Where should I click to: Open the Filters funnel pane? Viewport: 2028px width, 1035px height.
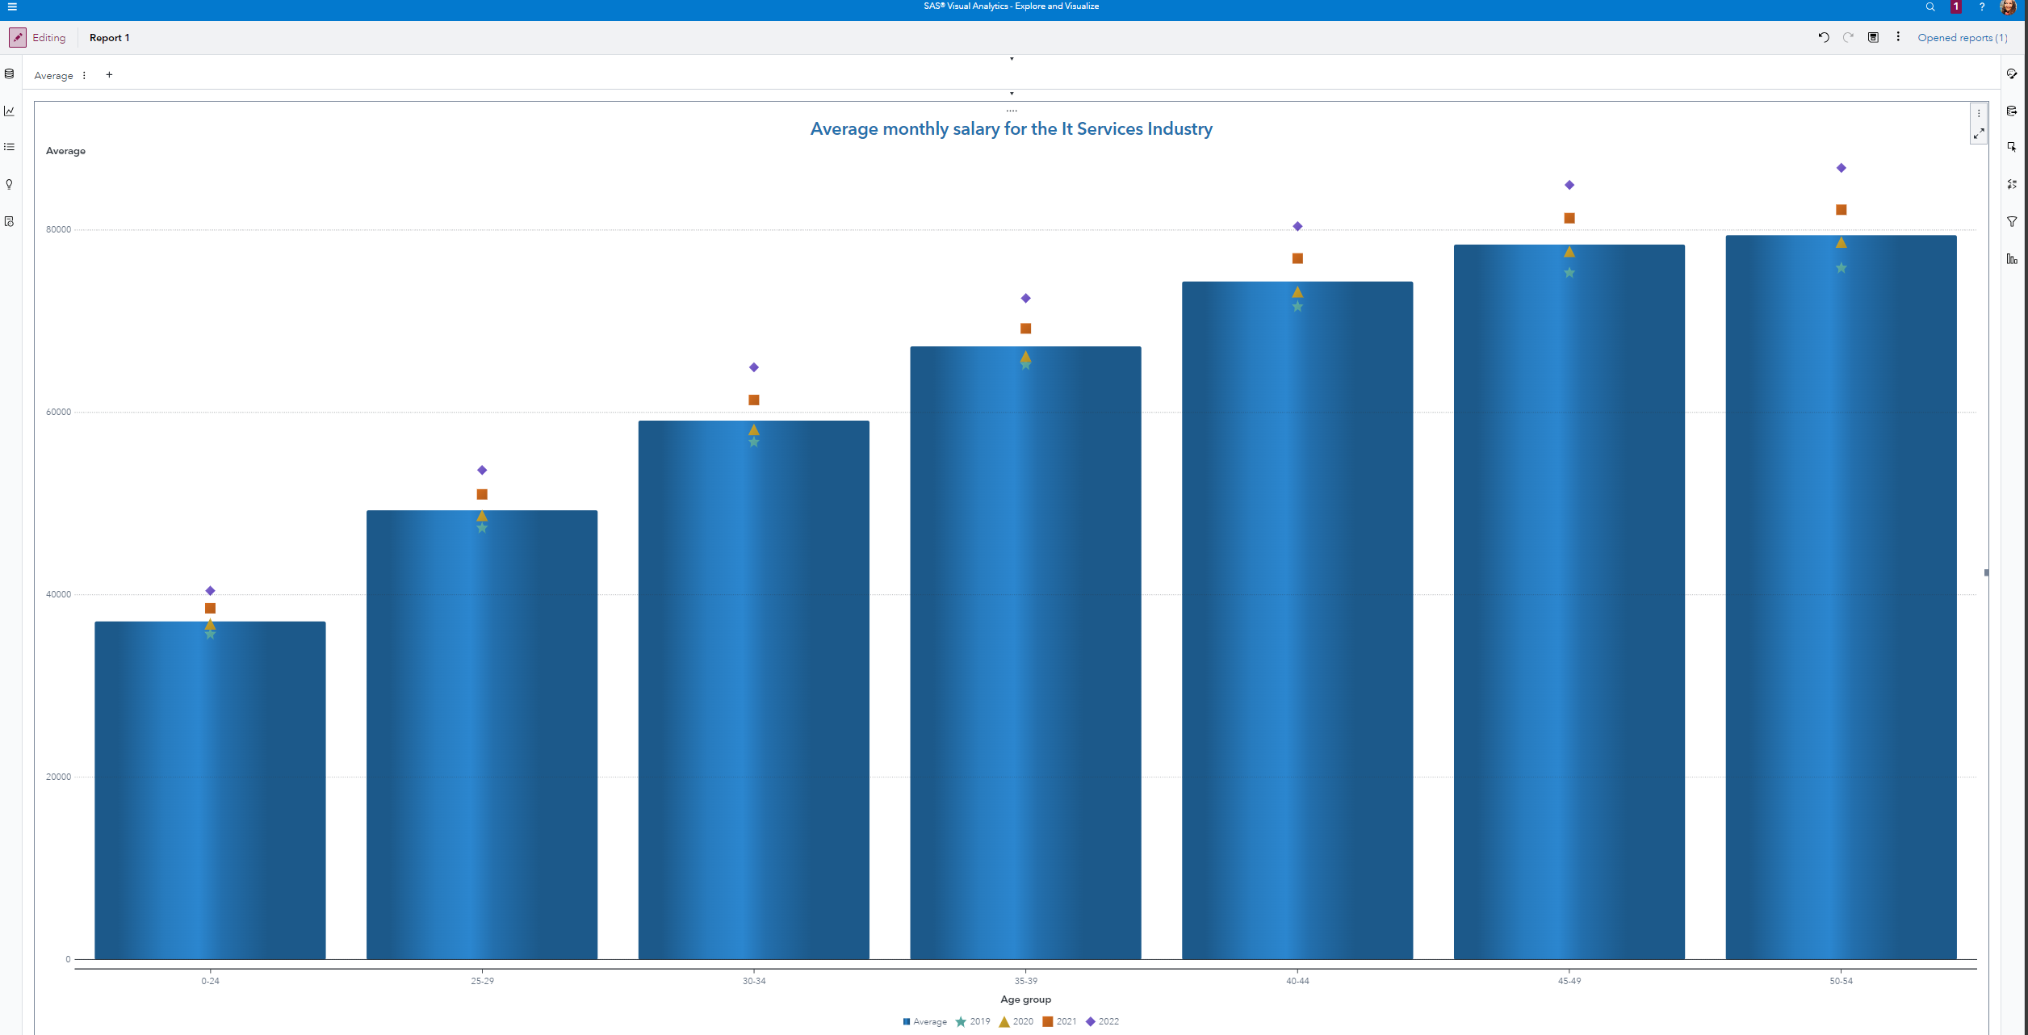pos(2012,221)
